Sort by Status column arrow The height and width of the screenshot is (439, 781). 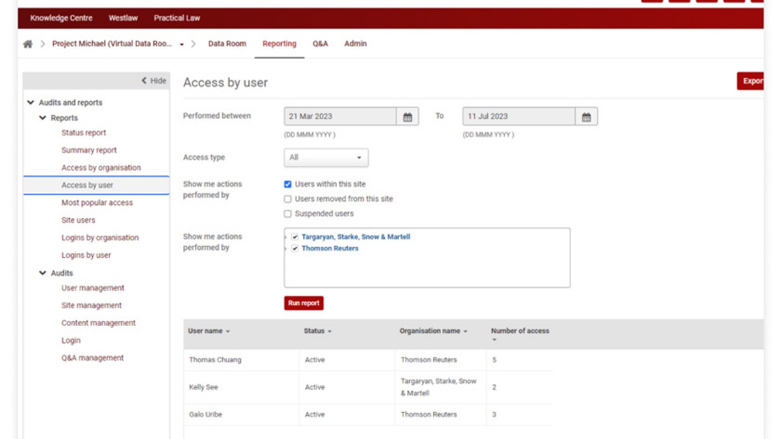tap(329, 332)
